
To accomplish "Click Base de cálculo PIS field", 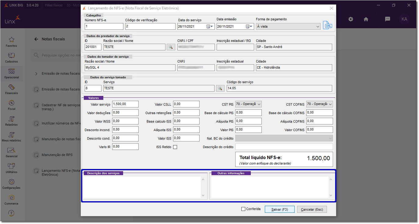I will [x=249, y=113].
